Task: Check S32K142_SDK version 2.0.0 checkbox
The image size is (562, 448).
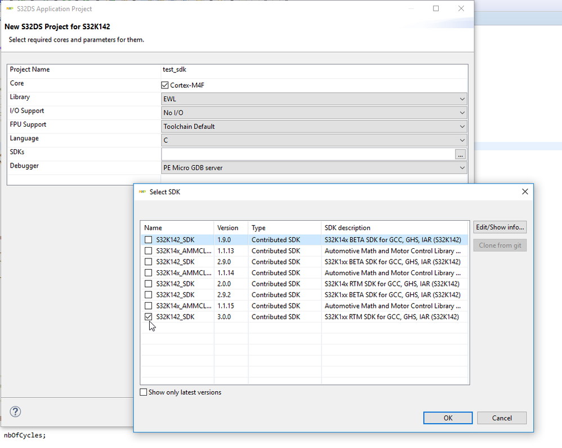Action: [149, 284]
